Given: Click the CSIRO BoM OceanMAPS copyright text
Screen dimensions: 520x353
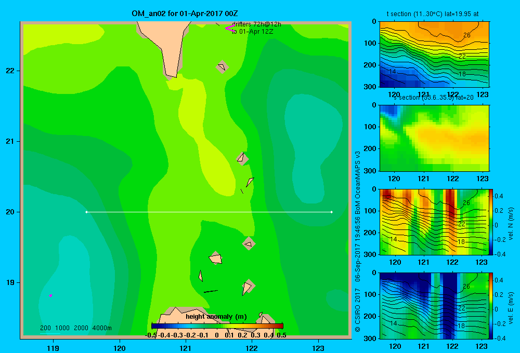Looking at the screenshot, I should (358, 242).
